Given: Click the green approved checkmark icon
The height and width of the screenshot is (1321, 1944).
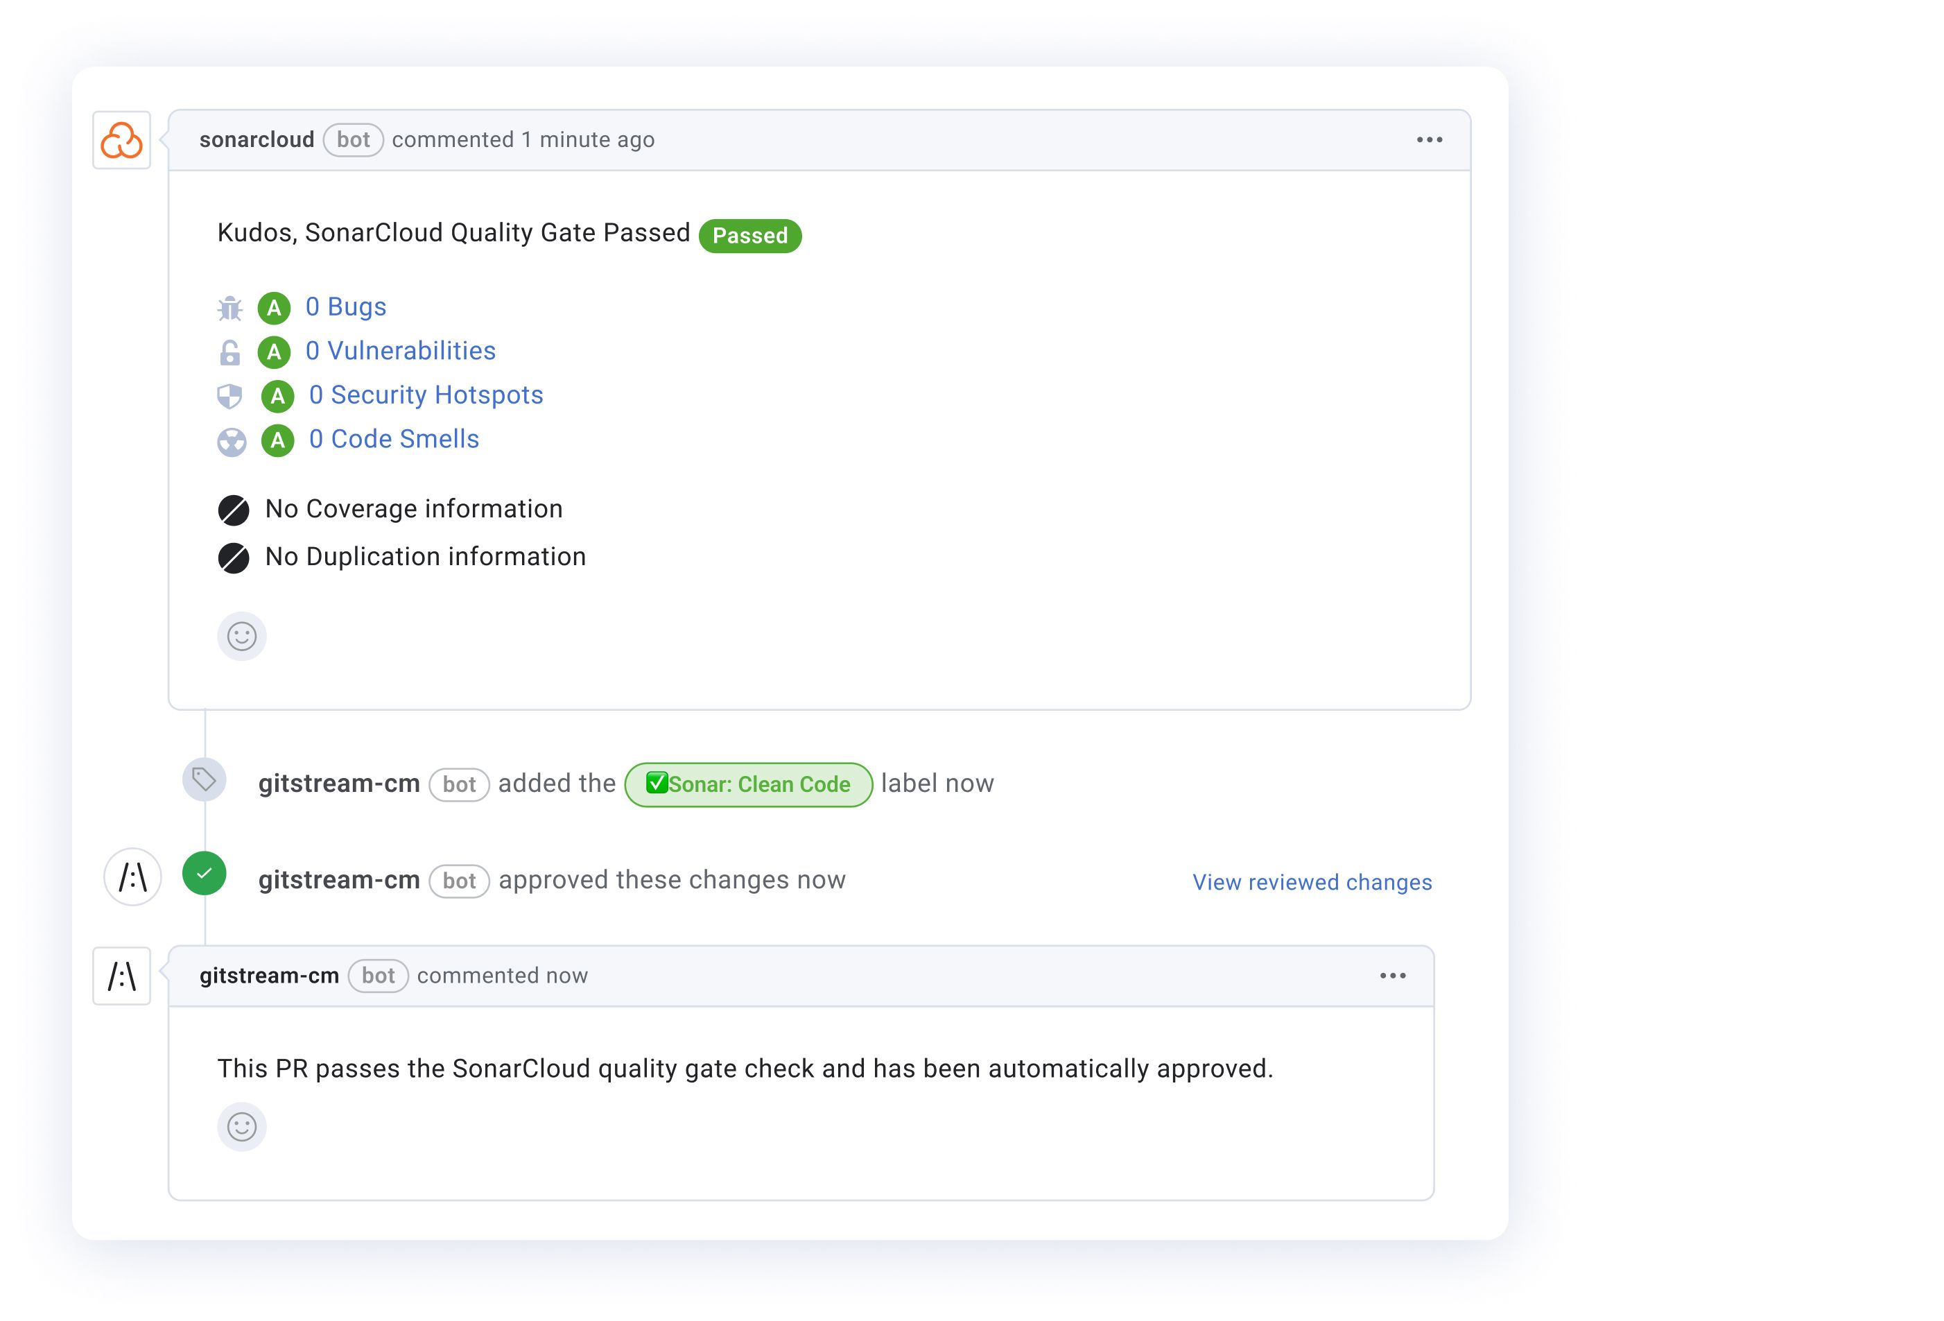Looking at the screenshot, I should click(x=204, y=874).
